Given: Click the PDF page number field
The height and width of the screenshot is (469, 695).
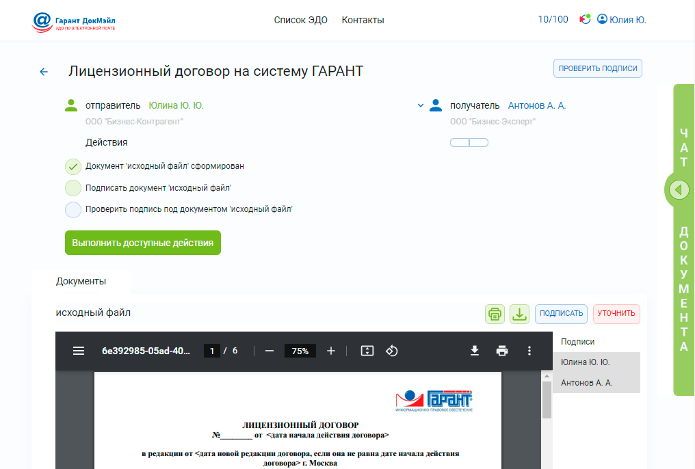Looking at the screenshot, I should coord(212,351).
